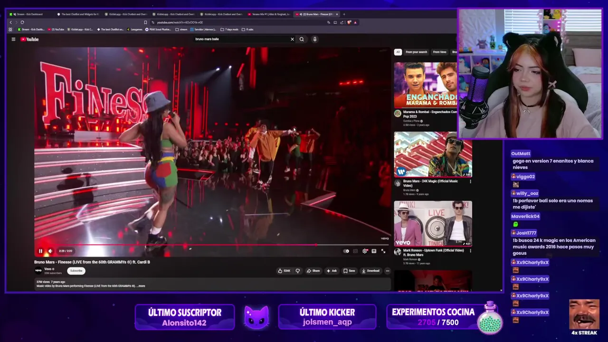Subscribe to the Vevo channel
Screen dimensions: 608x342
(x=76, y=271)
